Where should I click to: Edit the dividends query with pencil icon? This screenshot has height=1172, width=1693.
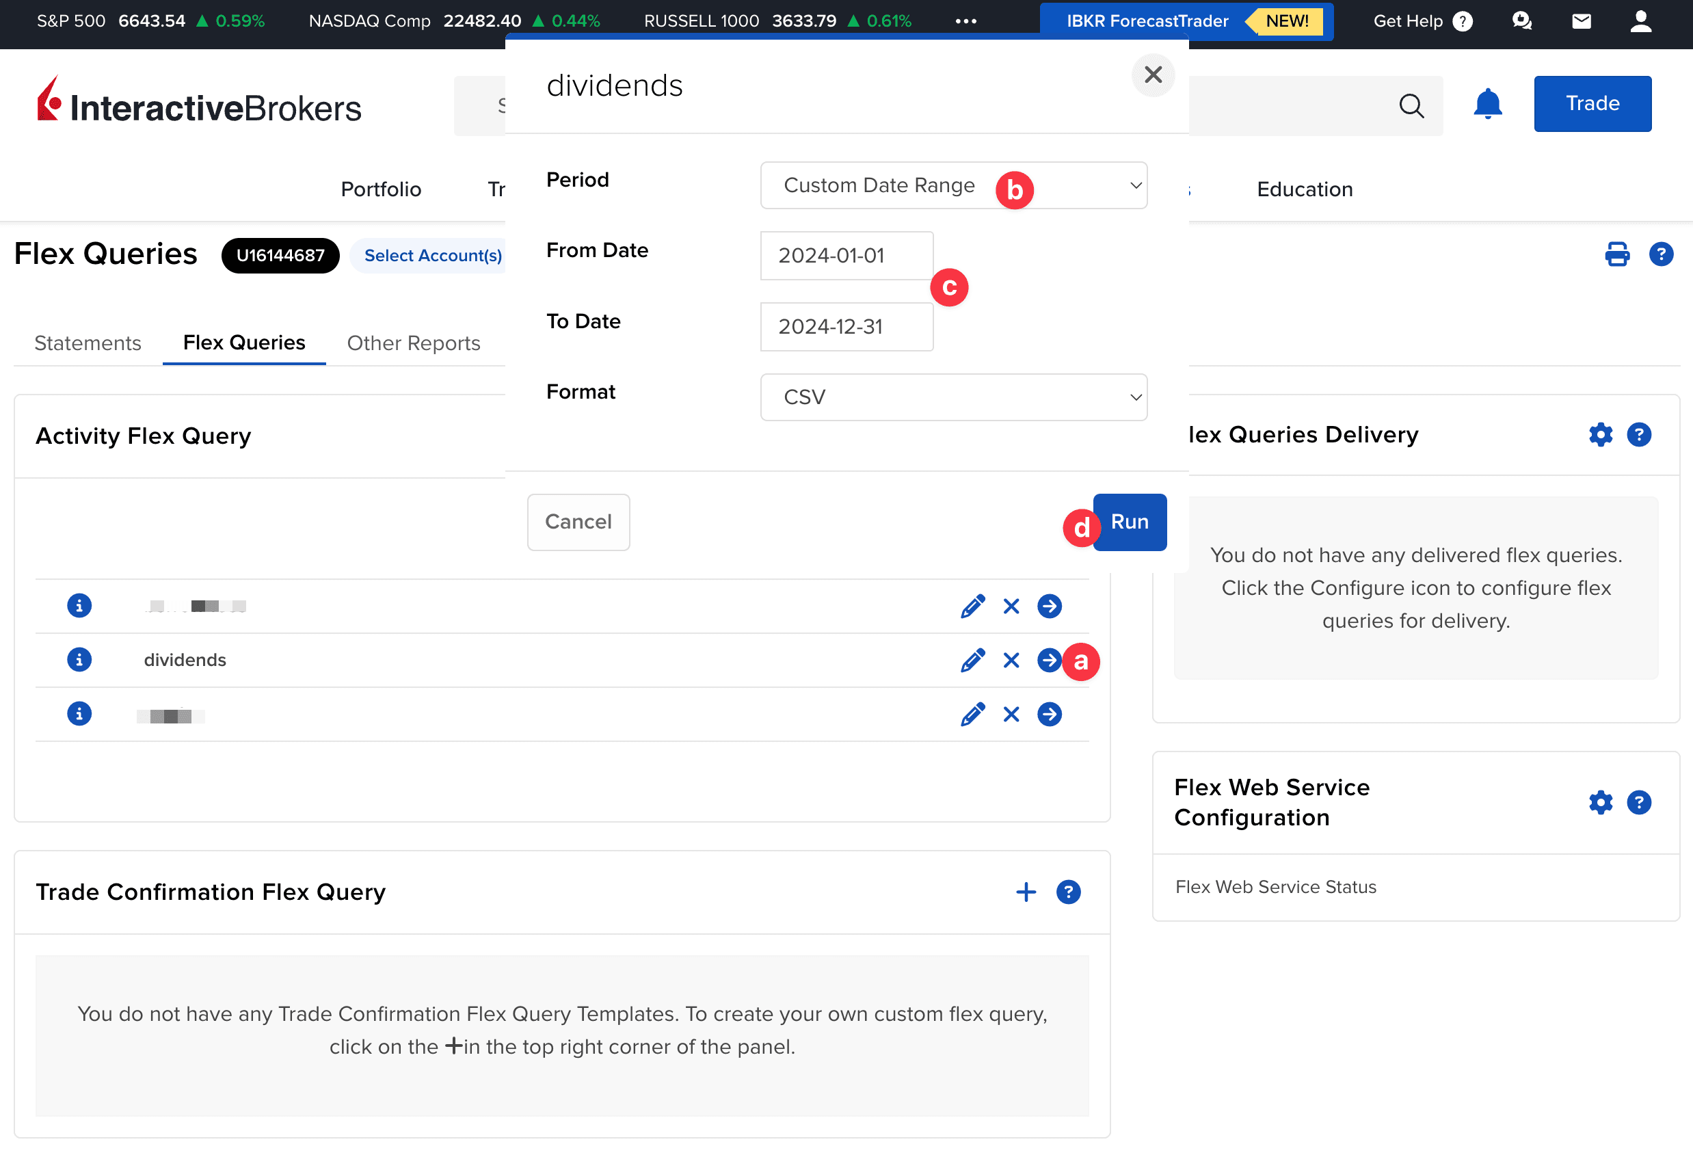click(972, 660)
